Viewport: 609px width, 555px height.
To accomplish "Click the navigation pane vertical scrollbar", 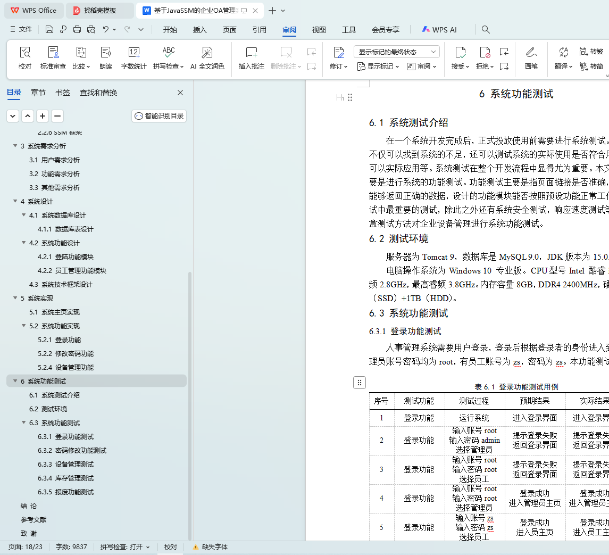I will click(x=190, y=406).
